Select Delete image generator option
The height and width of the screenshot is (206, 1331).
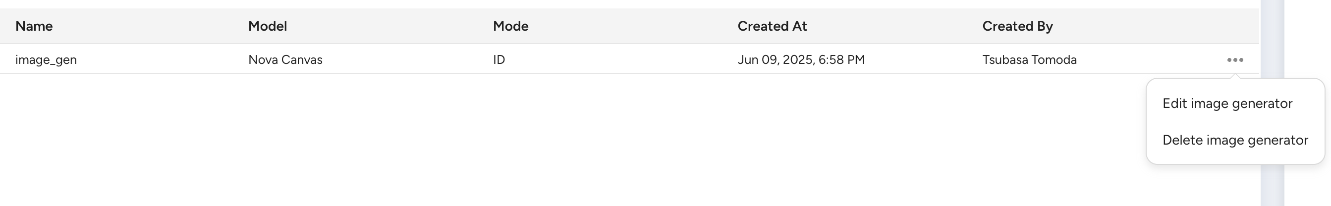click(1235, 141)
